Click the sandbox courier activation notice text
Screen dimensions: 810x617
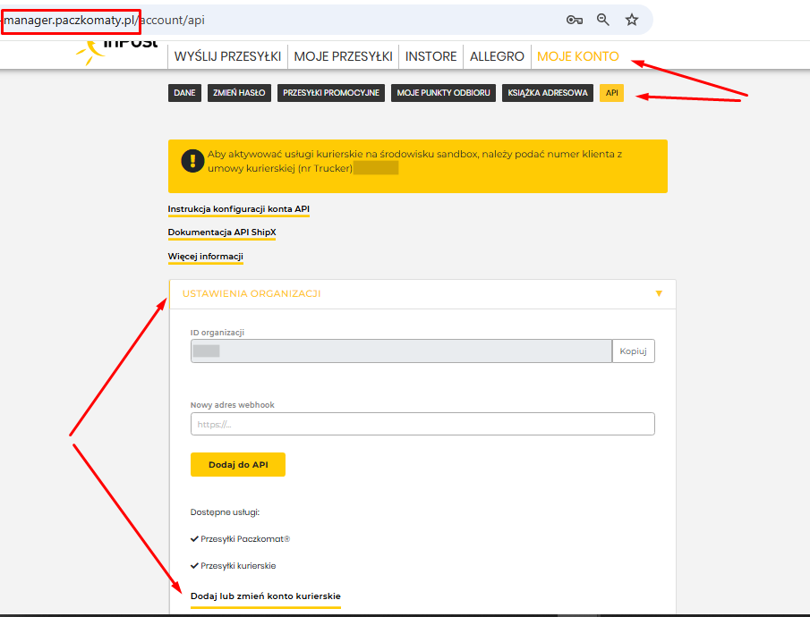[414, 161]
